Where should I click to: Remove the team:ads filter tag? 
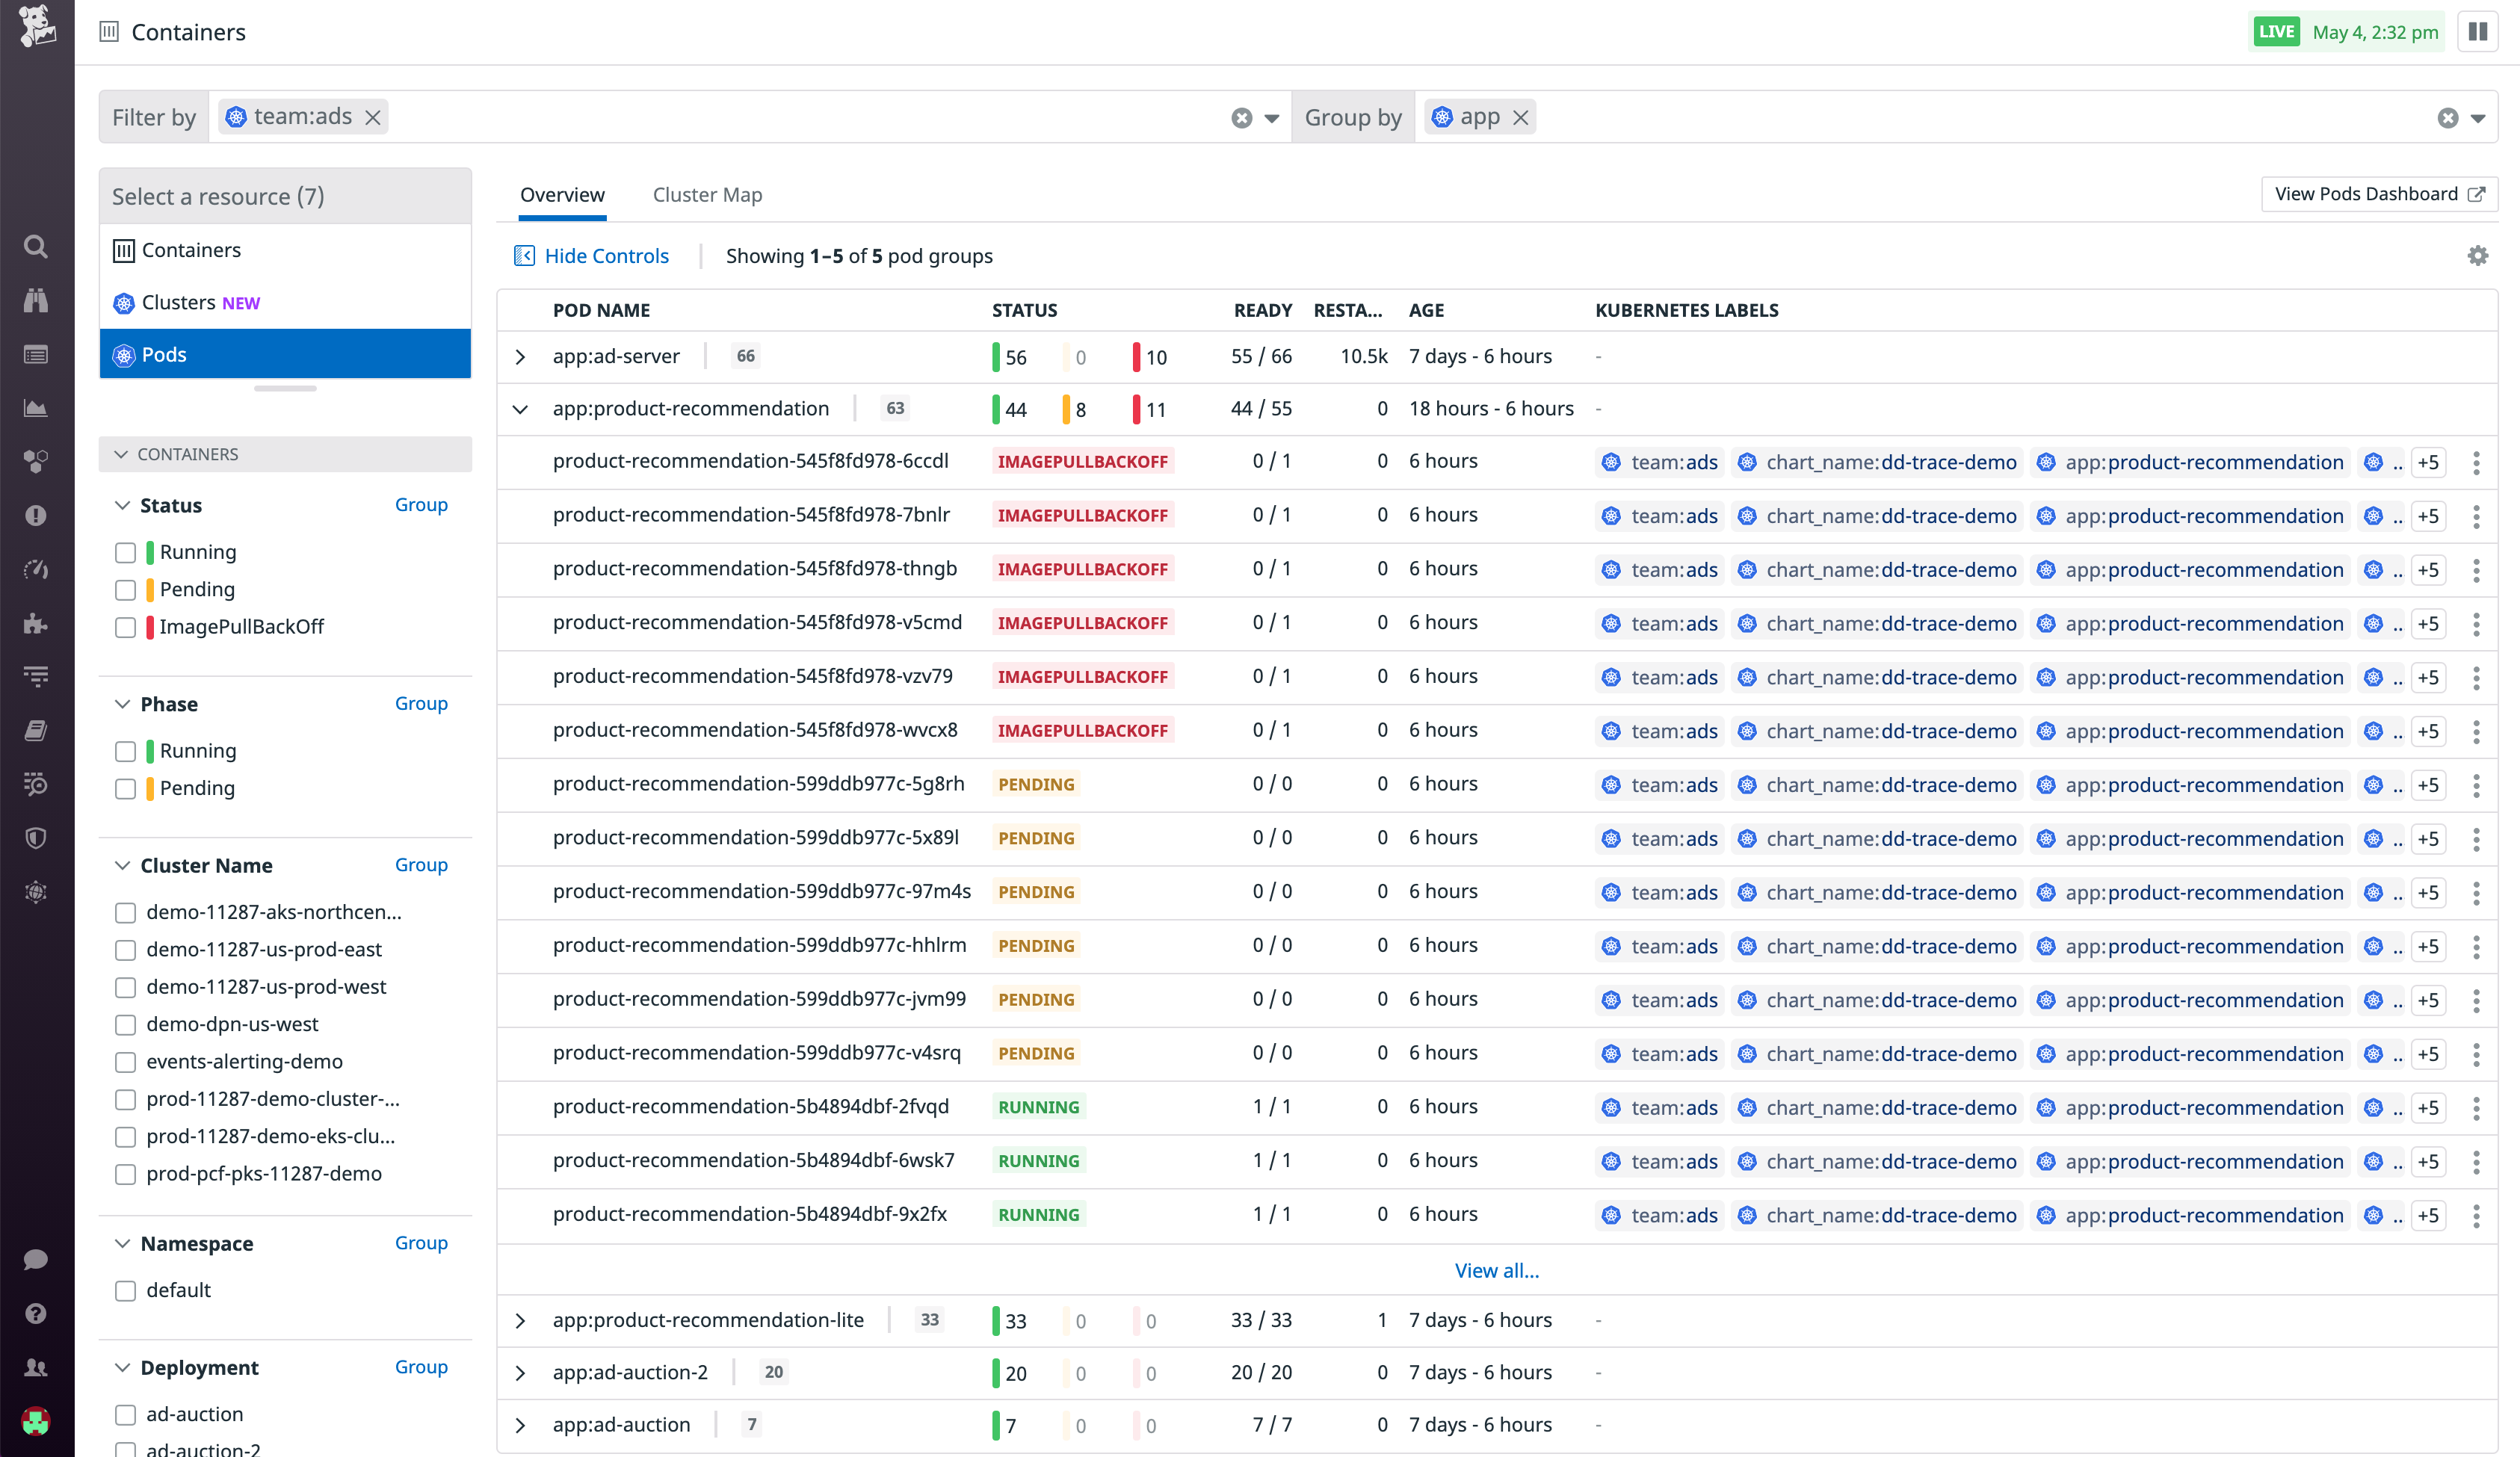(372, 116)
